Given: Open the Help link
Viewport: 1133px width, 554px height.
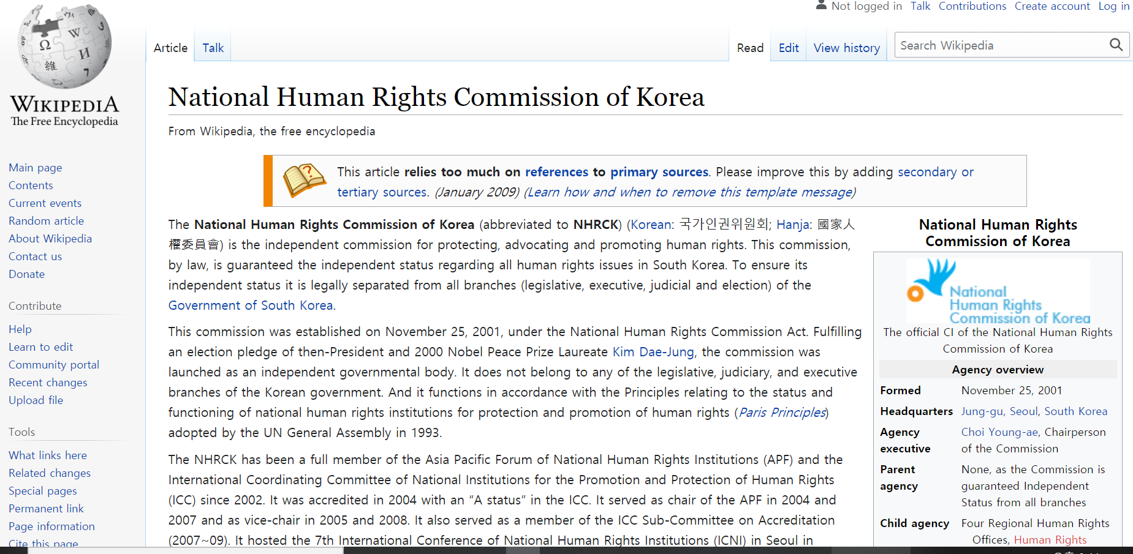Looking at the screenshot, I should [x=20, y=329].
